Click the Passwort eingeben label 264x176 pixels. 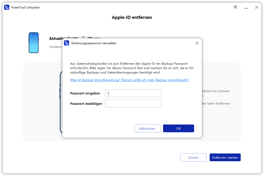[85, 93]
